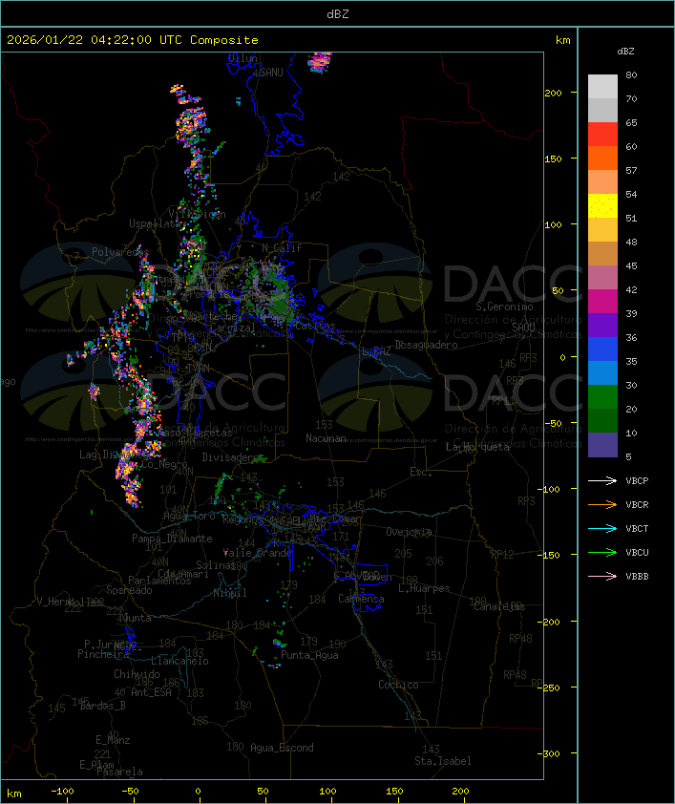Viewport: 675px width, 804px height.
Task: Click the Canalejas map label
Action: (499, 606)
